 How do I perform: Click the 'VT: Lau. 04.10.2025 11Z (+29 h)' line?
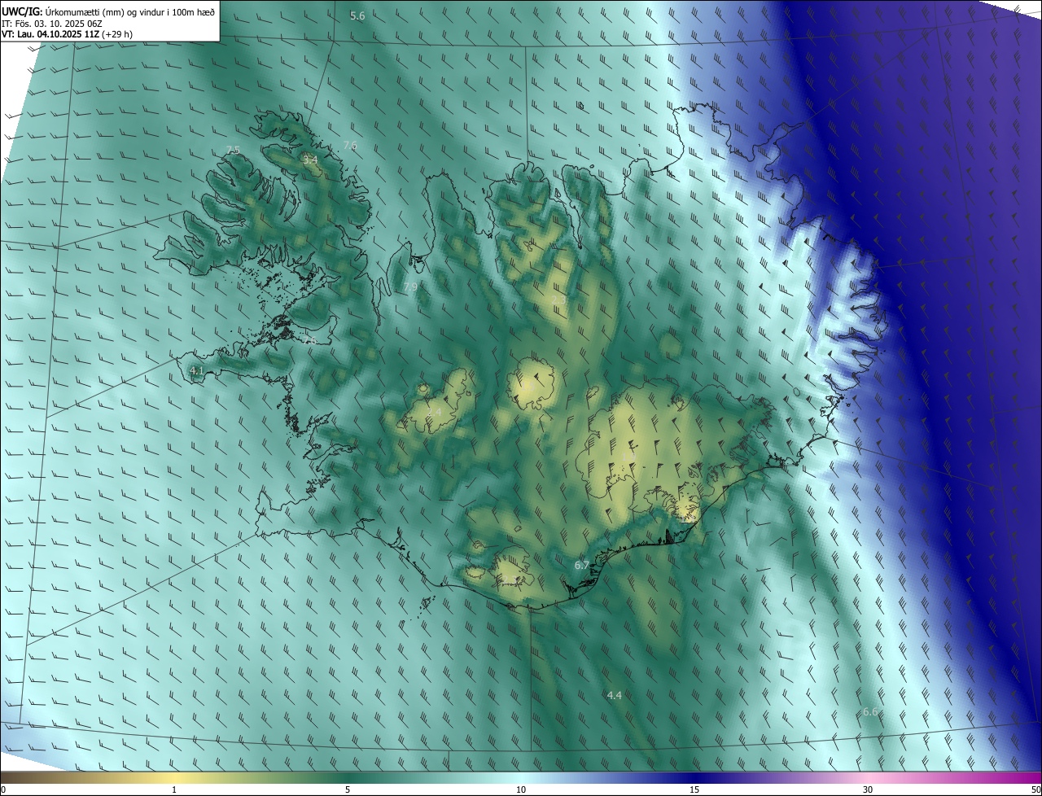point(68,35)
